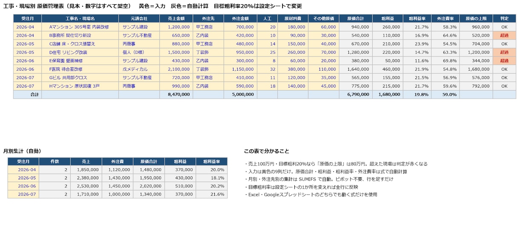Click the 工事名・現場名 column header
This screenshot has height=241, width=519.
[80, 19]
